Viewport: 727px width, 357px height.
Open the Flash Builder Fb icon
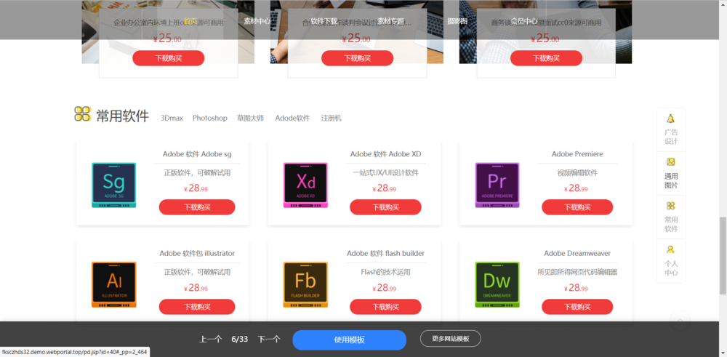305,284
